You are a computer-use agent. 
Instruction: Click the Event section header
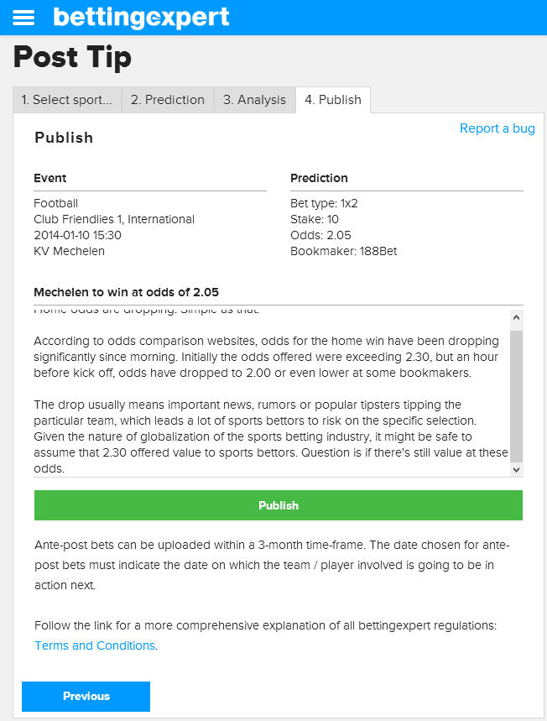pos(50,178)
